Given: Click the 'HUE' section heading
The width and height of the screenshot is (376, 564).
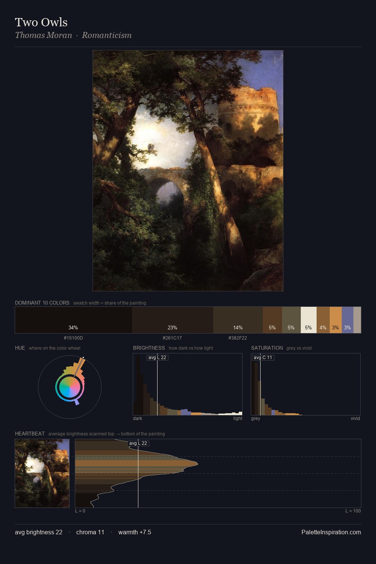Looking at the screenshot, I should coord(20,348).
